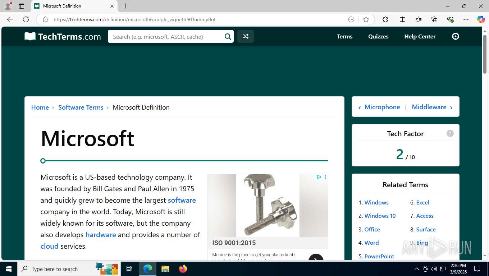The image size is (489, 276).
Task: Click the search magnifier icon
Action: tap(228, 36)
